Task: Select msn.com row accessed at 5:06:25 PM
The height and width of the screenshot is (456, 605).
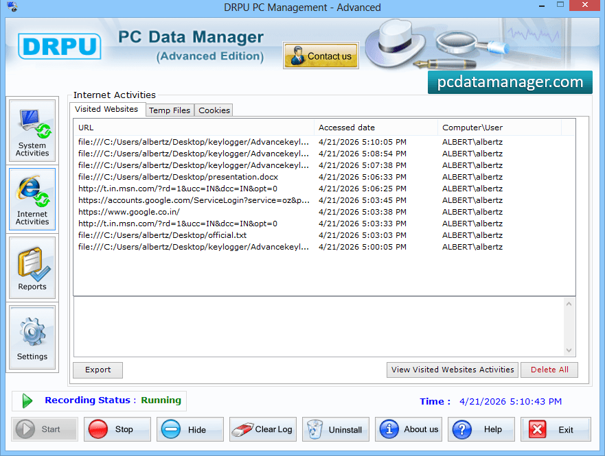Action: [x=324, y=189]
